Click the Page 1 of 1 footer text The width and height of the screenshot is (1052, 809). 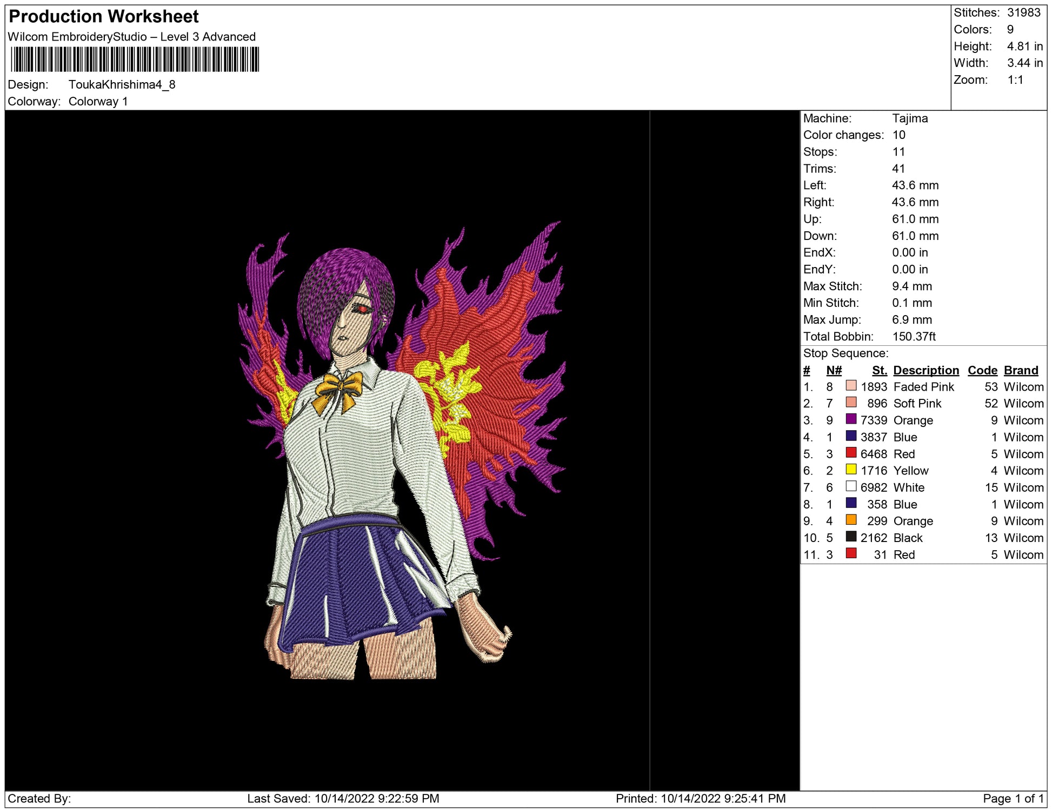(1013, 798)
